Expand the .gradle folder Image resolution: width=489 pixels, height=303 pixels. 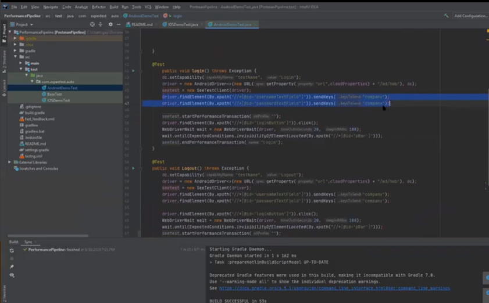tap(15, 38)
